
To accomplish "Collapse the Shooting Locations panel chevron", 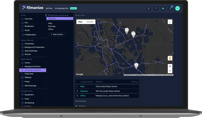I will [46, 15].
